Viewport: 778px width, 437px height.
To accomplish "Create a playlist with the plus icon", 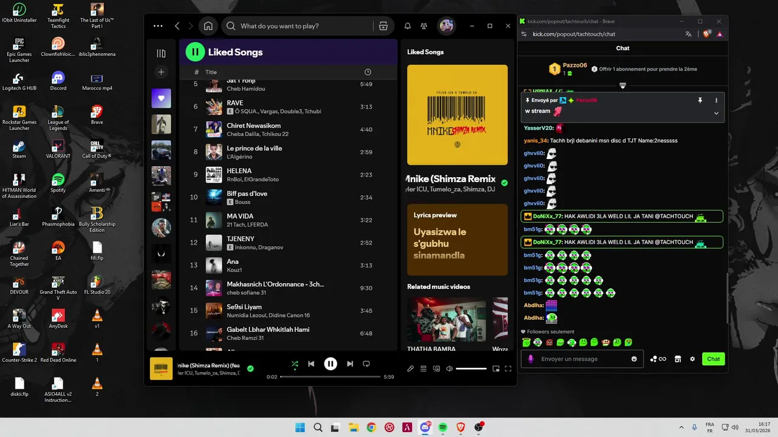I will click(161, 72).
